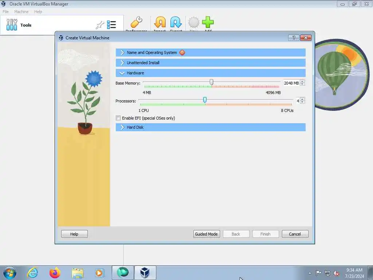Click the Processors value field showing 4

tap(298, 101)
